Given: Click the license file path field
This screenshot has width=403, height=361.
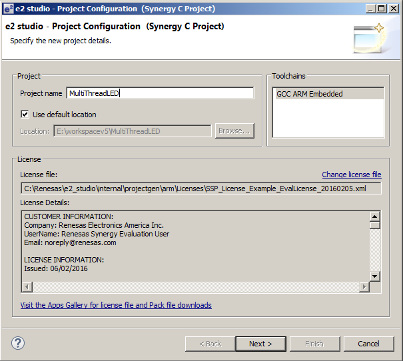Looking at the screenshot, I should point(200,188).
